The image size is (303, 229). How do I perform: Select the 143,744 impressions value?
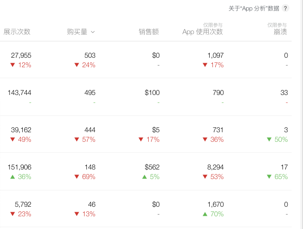click(x=19, y=93)
